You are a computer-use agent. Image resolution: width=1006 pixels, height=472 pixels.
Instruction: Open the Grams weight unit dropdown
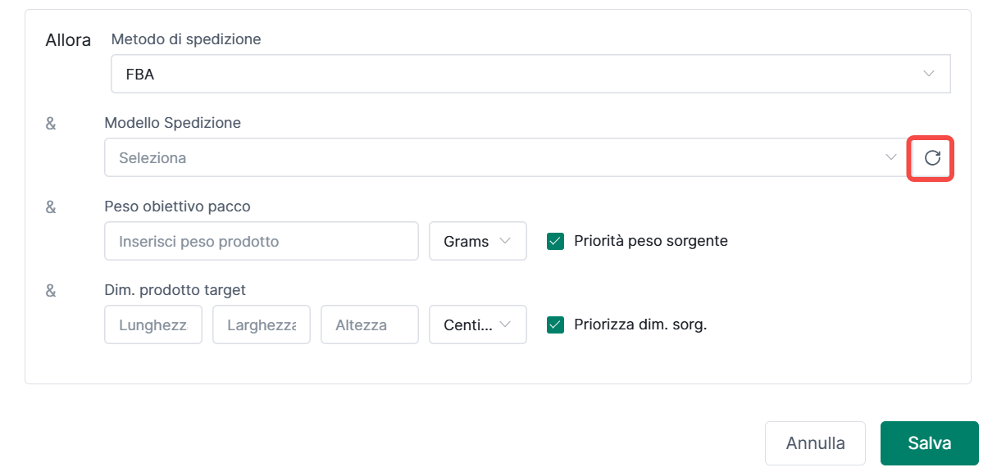477,242
